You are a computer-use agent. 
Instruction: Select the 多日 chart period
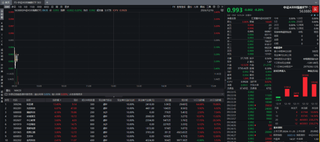(x=14, y=7)
